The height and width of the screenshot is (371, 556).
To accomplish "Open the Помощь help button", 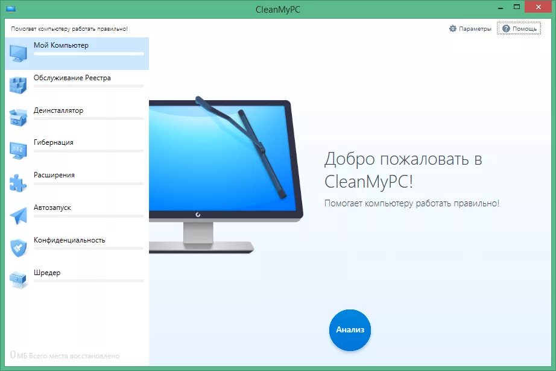I will [x=519, y=28].
